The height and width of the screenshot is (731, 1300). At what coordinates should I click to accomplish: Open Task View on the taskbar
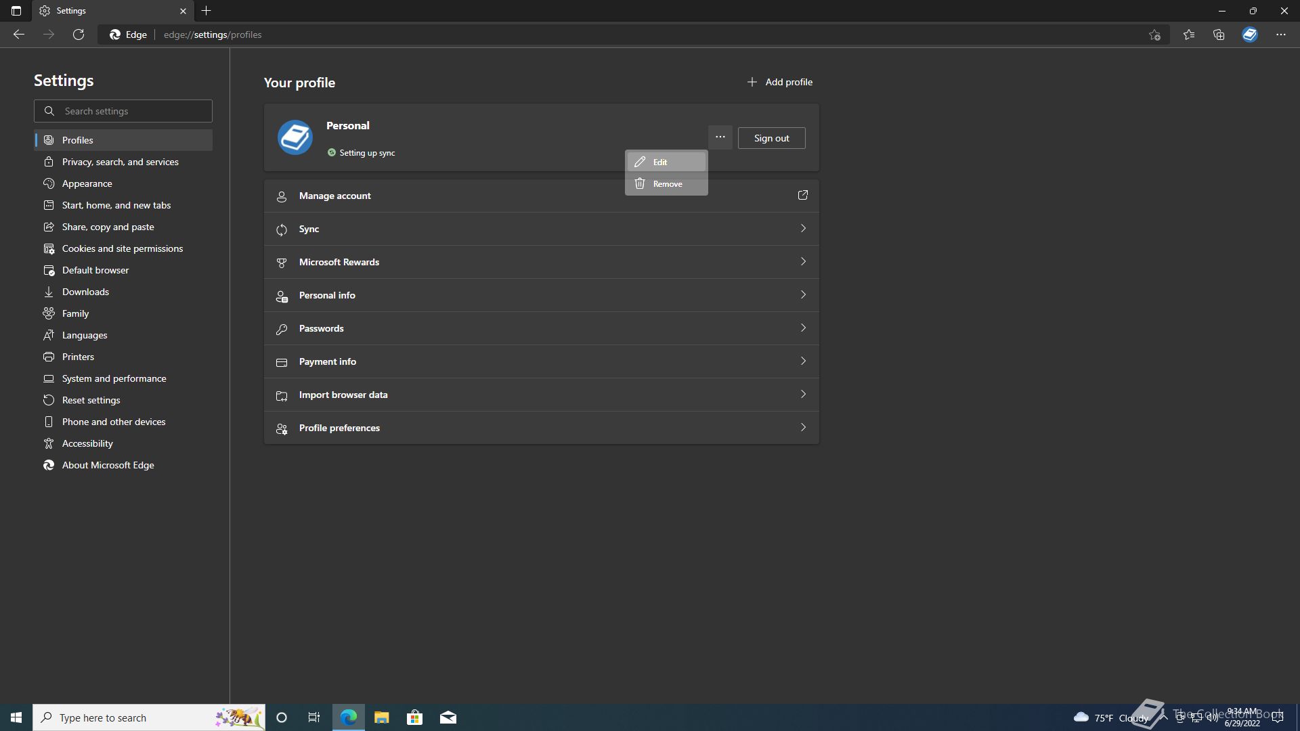click(314, 717)
